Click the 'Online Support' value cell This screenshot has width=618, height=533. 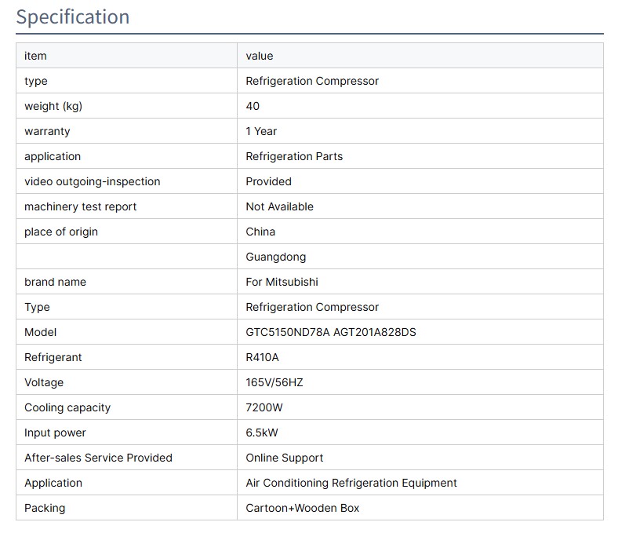coord(284,458)
